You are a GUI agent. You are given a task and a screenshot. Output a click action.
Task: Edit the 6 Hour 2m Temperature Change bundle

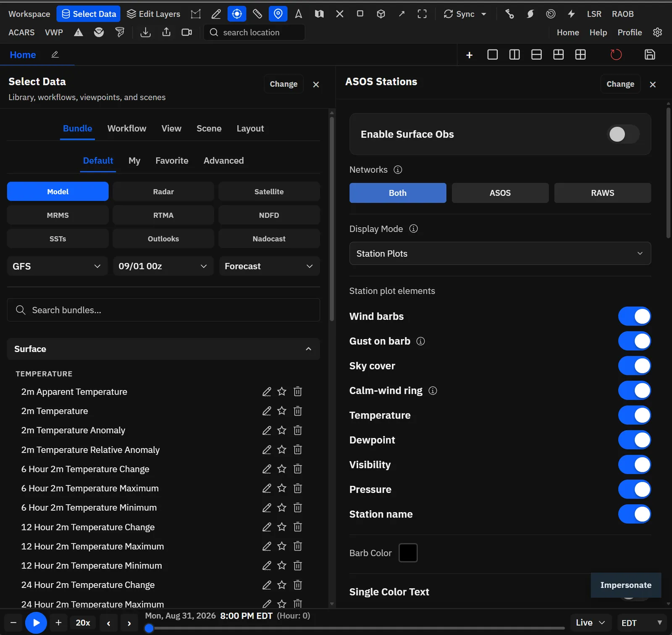coord(267,469)
